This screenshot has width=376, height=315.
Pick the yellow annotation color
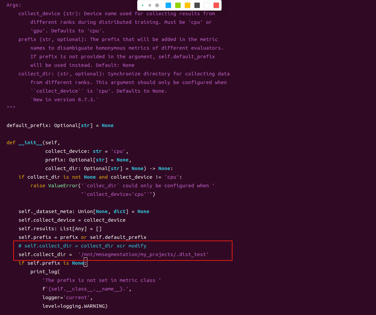[188, 5]
